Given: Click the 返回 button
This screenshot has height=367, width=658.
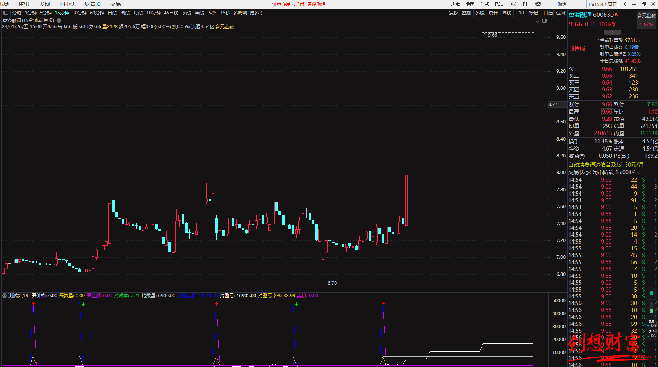Looking at the screenshot, I should (560, 13).
